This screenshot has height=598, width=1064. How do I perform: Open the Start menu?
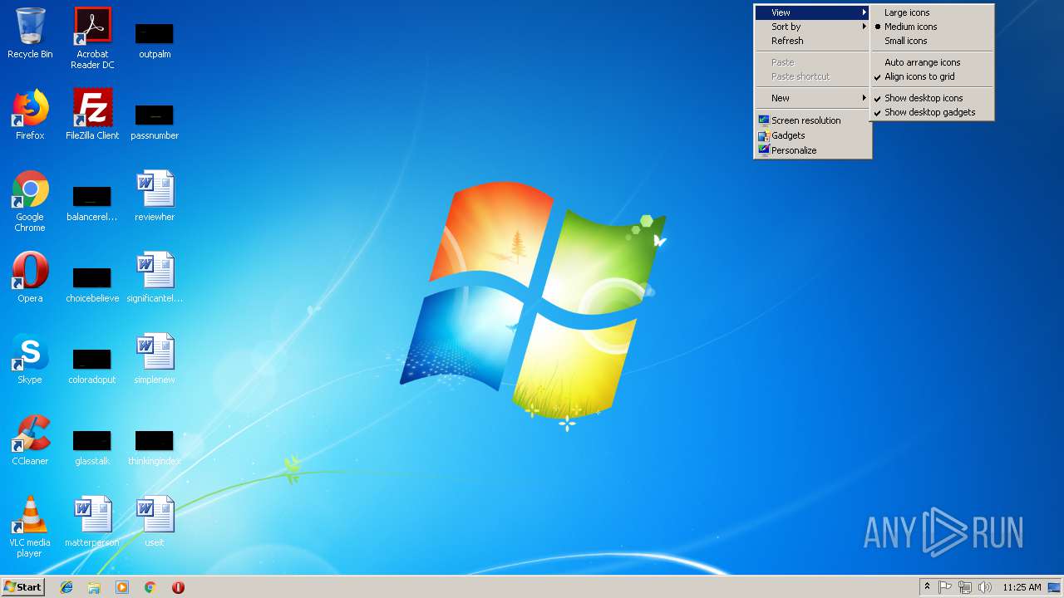click(23, 587)
